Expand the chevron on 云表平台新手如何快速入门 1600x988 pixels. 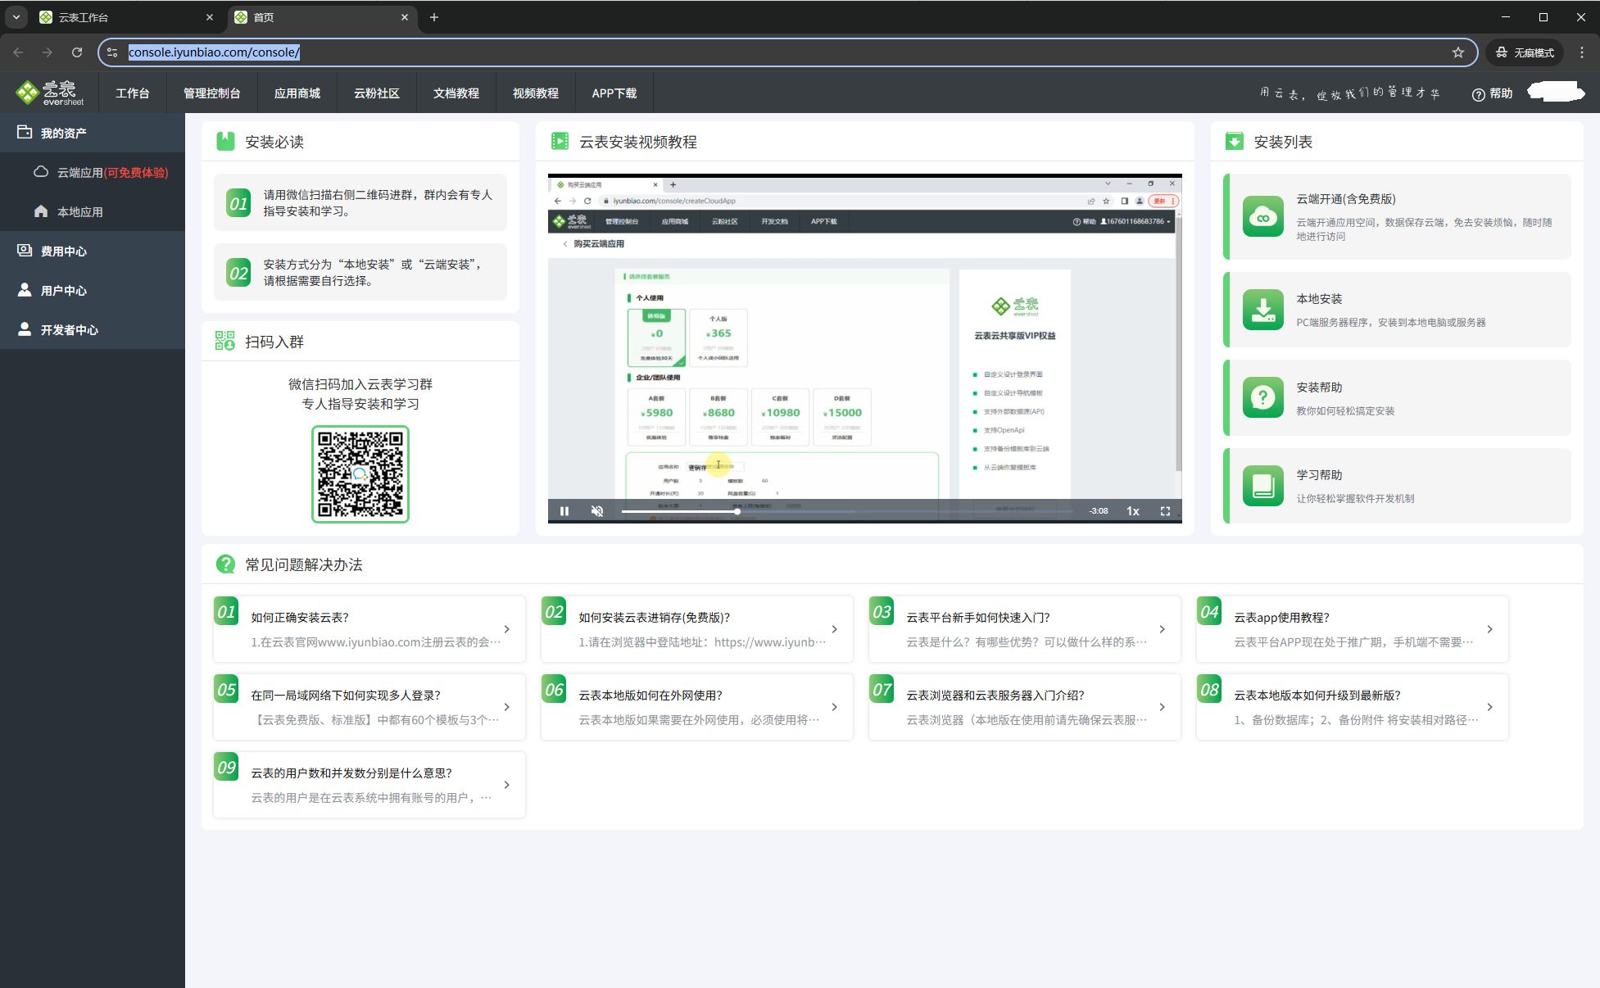coord(1162,629)
